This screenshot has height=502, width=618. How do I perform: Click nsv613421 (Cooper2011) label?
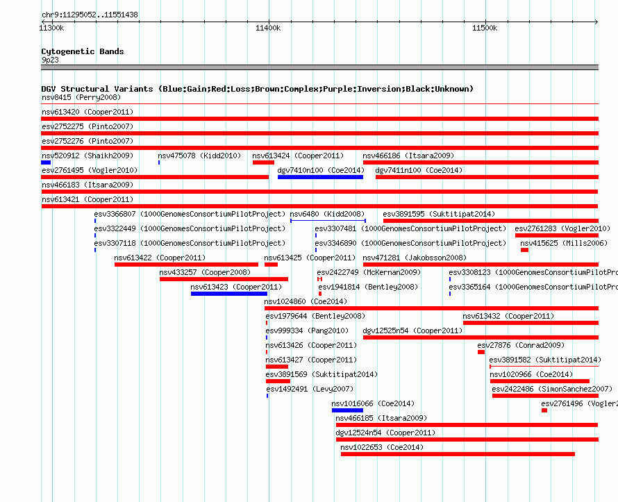87,199
